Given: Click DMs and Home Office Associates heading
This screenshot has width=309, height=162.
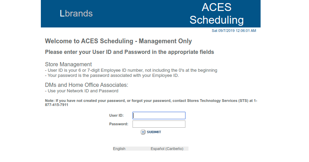Looking at the screenshot, I should click(x=86, y=85).
